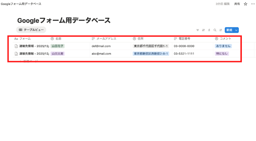Open the 住所 column header menu
The height and width of the screenshot is (141, 256).
[140, 39]
